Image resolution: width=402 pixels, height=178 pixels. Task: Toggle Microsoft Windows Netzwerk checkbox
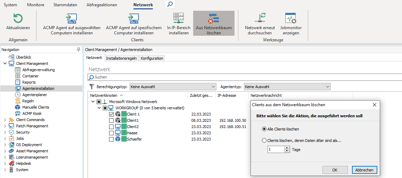point(99,102)
